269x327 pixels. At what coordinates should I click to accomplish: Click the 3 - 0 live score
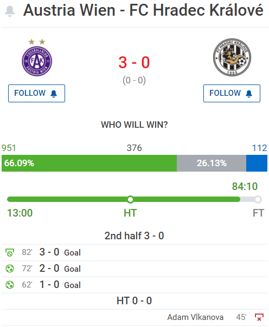pyautogui.click(x=134, y=62)
